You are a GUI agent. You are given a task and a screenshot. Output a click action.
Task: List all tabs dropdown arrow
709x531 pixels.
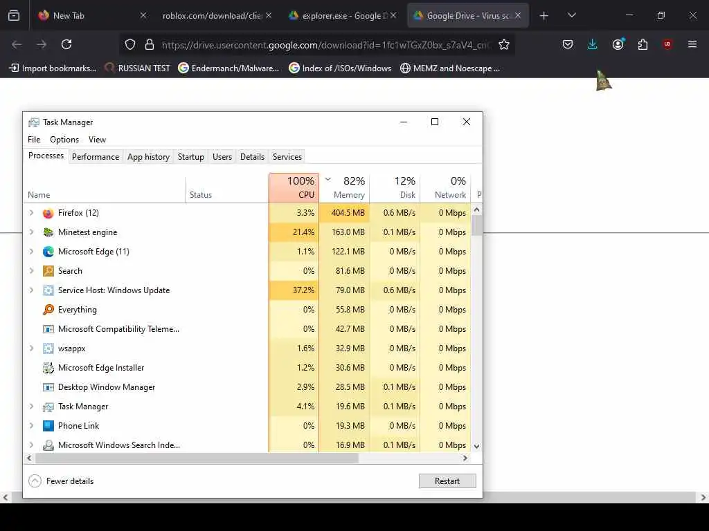click(x=571, y=15)
